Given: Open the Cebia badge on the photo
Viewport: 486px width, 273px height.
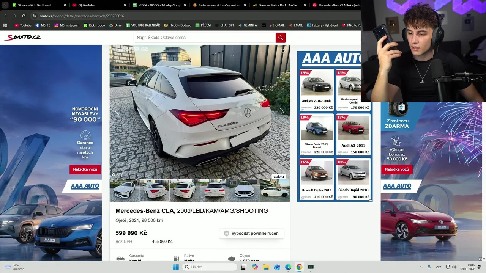Looking at the screenshot, I should [x=279, y=177].
